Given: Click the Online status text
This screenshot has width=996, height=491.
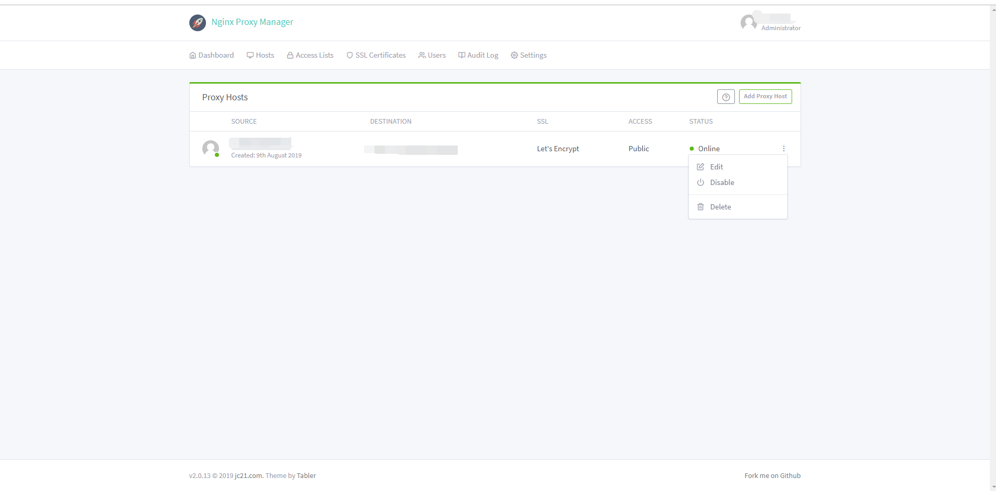Looking at the screenshot, I should point(709,149).
